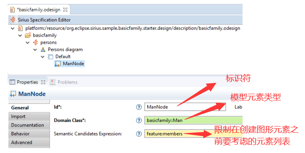Select the platform:/resource odesign path row
305x153 pixels.
pos(132,28)
